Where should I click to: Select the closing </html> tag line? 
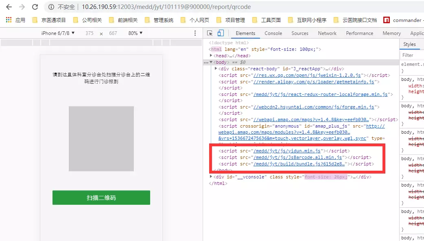[218, 183]
